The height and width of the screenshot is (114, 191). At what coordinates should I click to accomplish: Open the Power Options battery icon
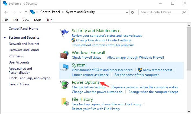click(64, 84)
